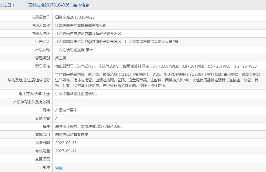Click management class value 第三类
Image resolution: width=266 pixels, height=172 pixels.
61,58
